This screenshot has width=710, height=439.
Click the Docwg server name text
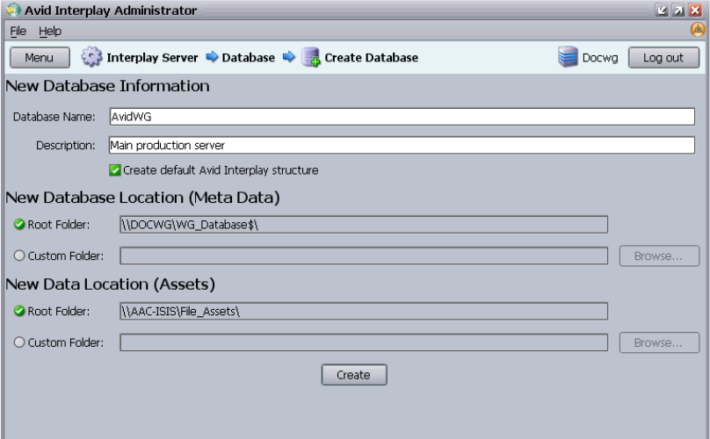coord(600,58)
